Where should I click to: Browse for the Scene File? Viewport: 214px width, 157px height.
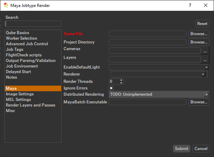coord(199,34)
